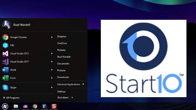Open Chrome from the taskbar
This screenshot has width=196, height=110.
coord(35,106)
